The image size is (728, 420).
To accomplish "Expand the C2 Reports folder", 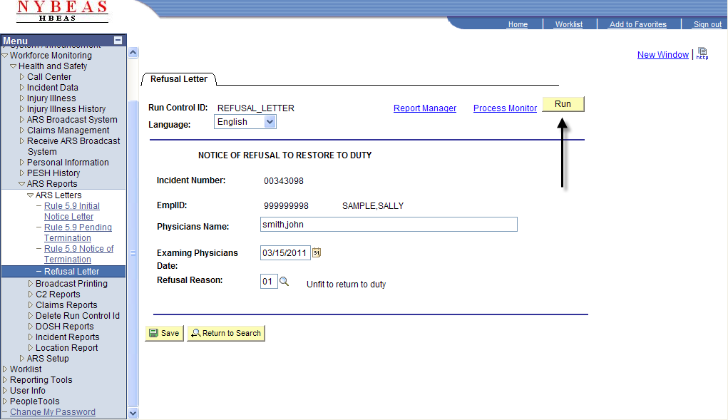I will tap(31, 294).
